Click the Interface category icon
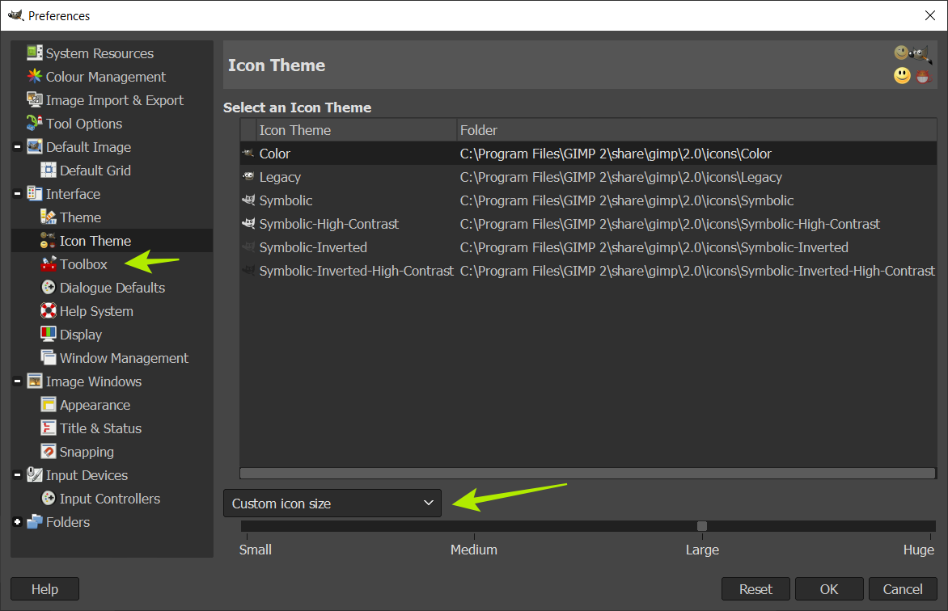The height and width of the screenshot is (611, 948). click(35, 193)
